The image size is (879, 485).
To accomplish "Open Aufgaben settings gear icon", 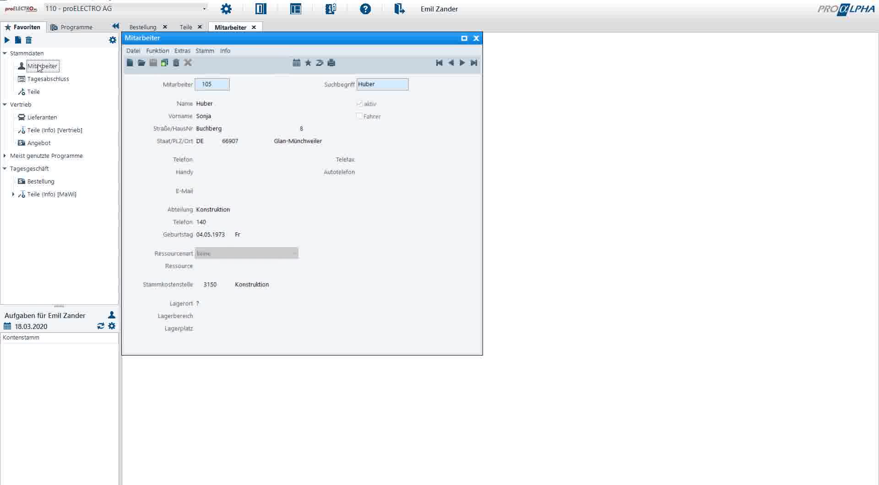I will (112, 326).
